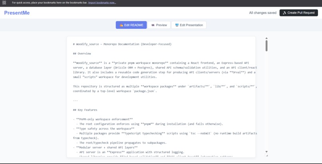322x164 pixels.
Task: Click line 'small "scripts" workspace for development utilities.'
Action: pos(115,77)
